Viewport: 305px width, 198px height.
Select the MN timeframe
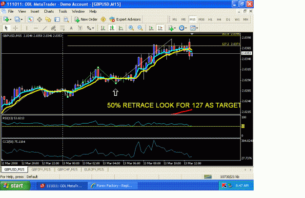245,20
